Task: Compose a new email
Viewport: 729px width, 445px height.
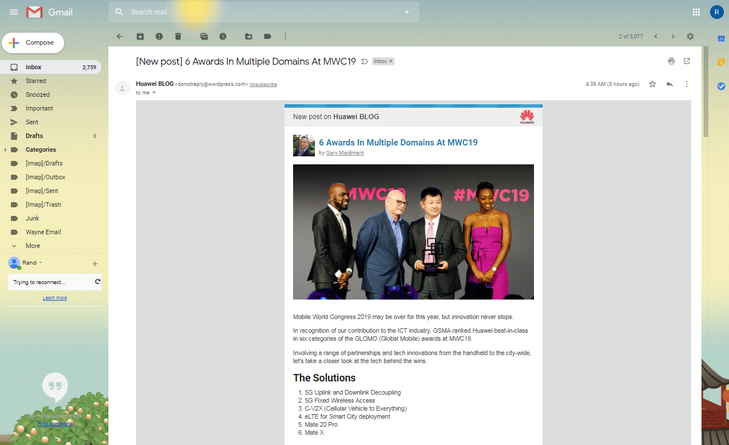Action: (x=33, y=42)
